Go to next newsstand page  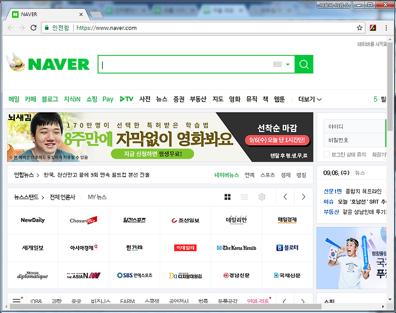(304, 197)
